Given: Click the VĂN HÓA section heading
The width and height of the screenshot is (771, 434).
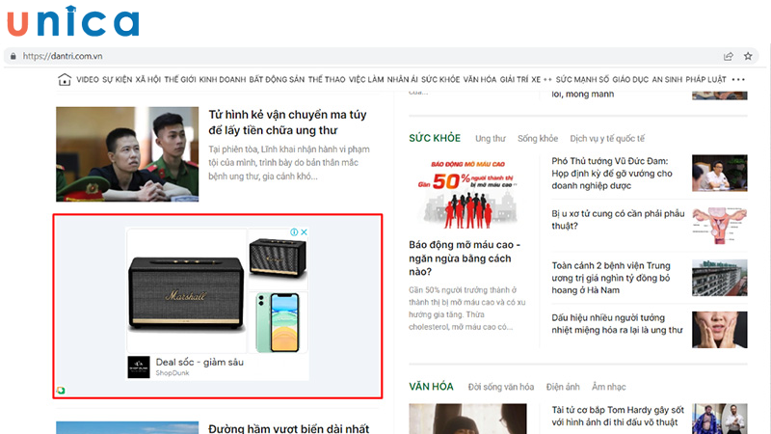Looking at the screenshot, I should coord(431,387).
